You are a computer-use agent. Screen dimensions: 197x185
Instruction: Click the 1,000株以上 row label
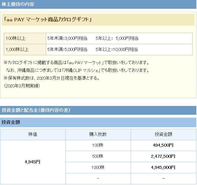tap(17, 49)
